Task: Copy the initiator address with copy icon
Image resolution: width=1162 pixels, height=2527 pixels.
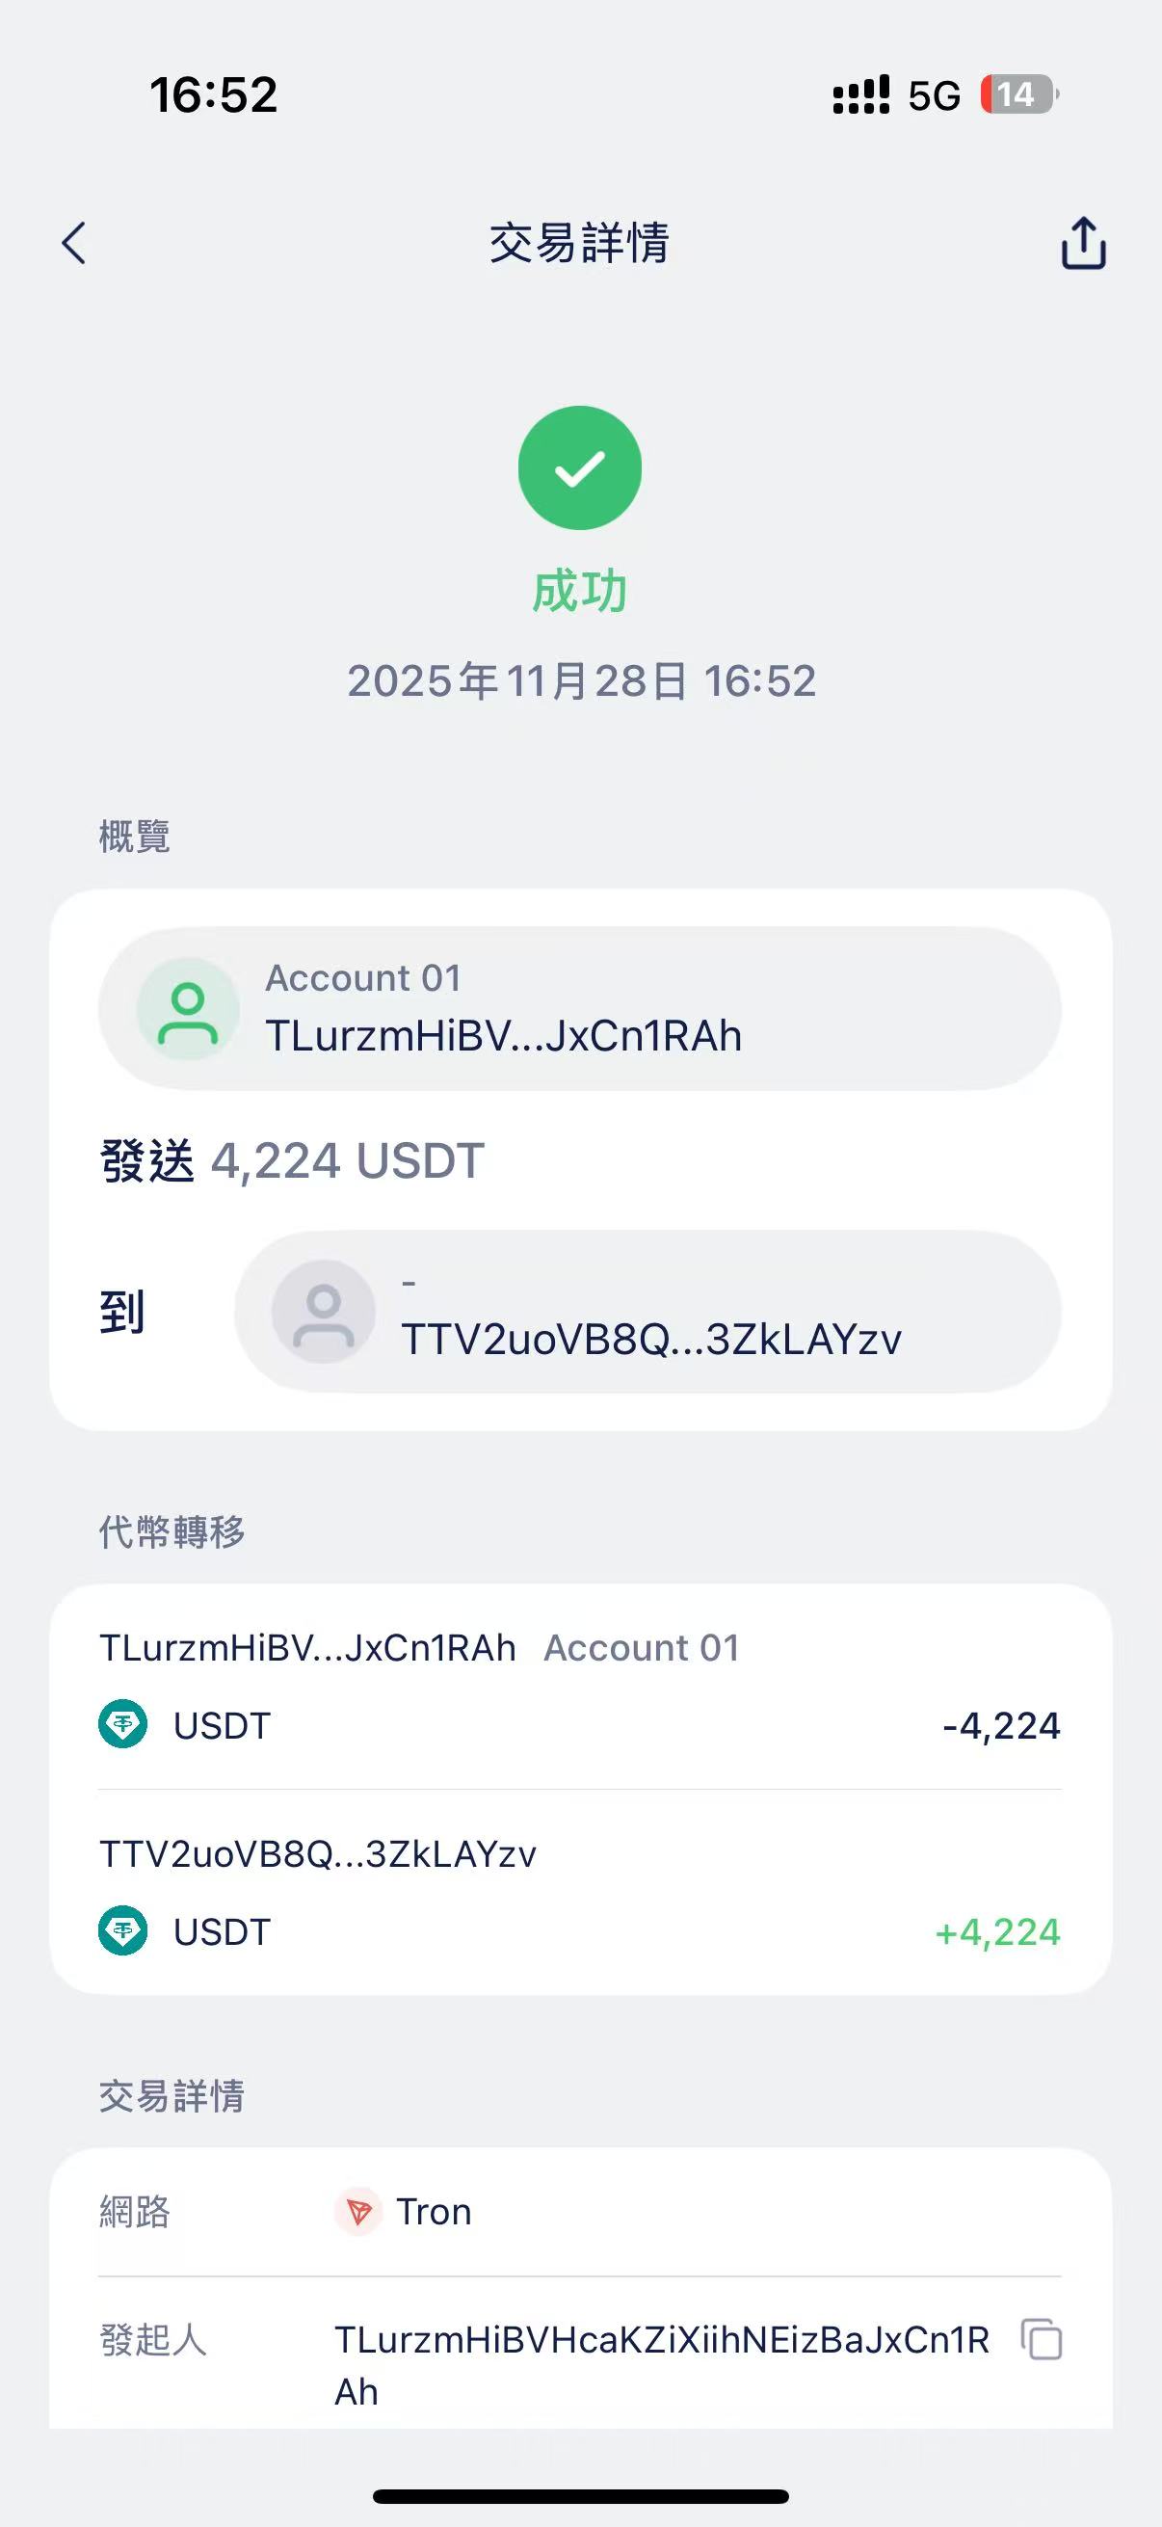Action: pos(1042,2340)
